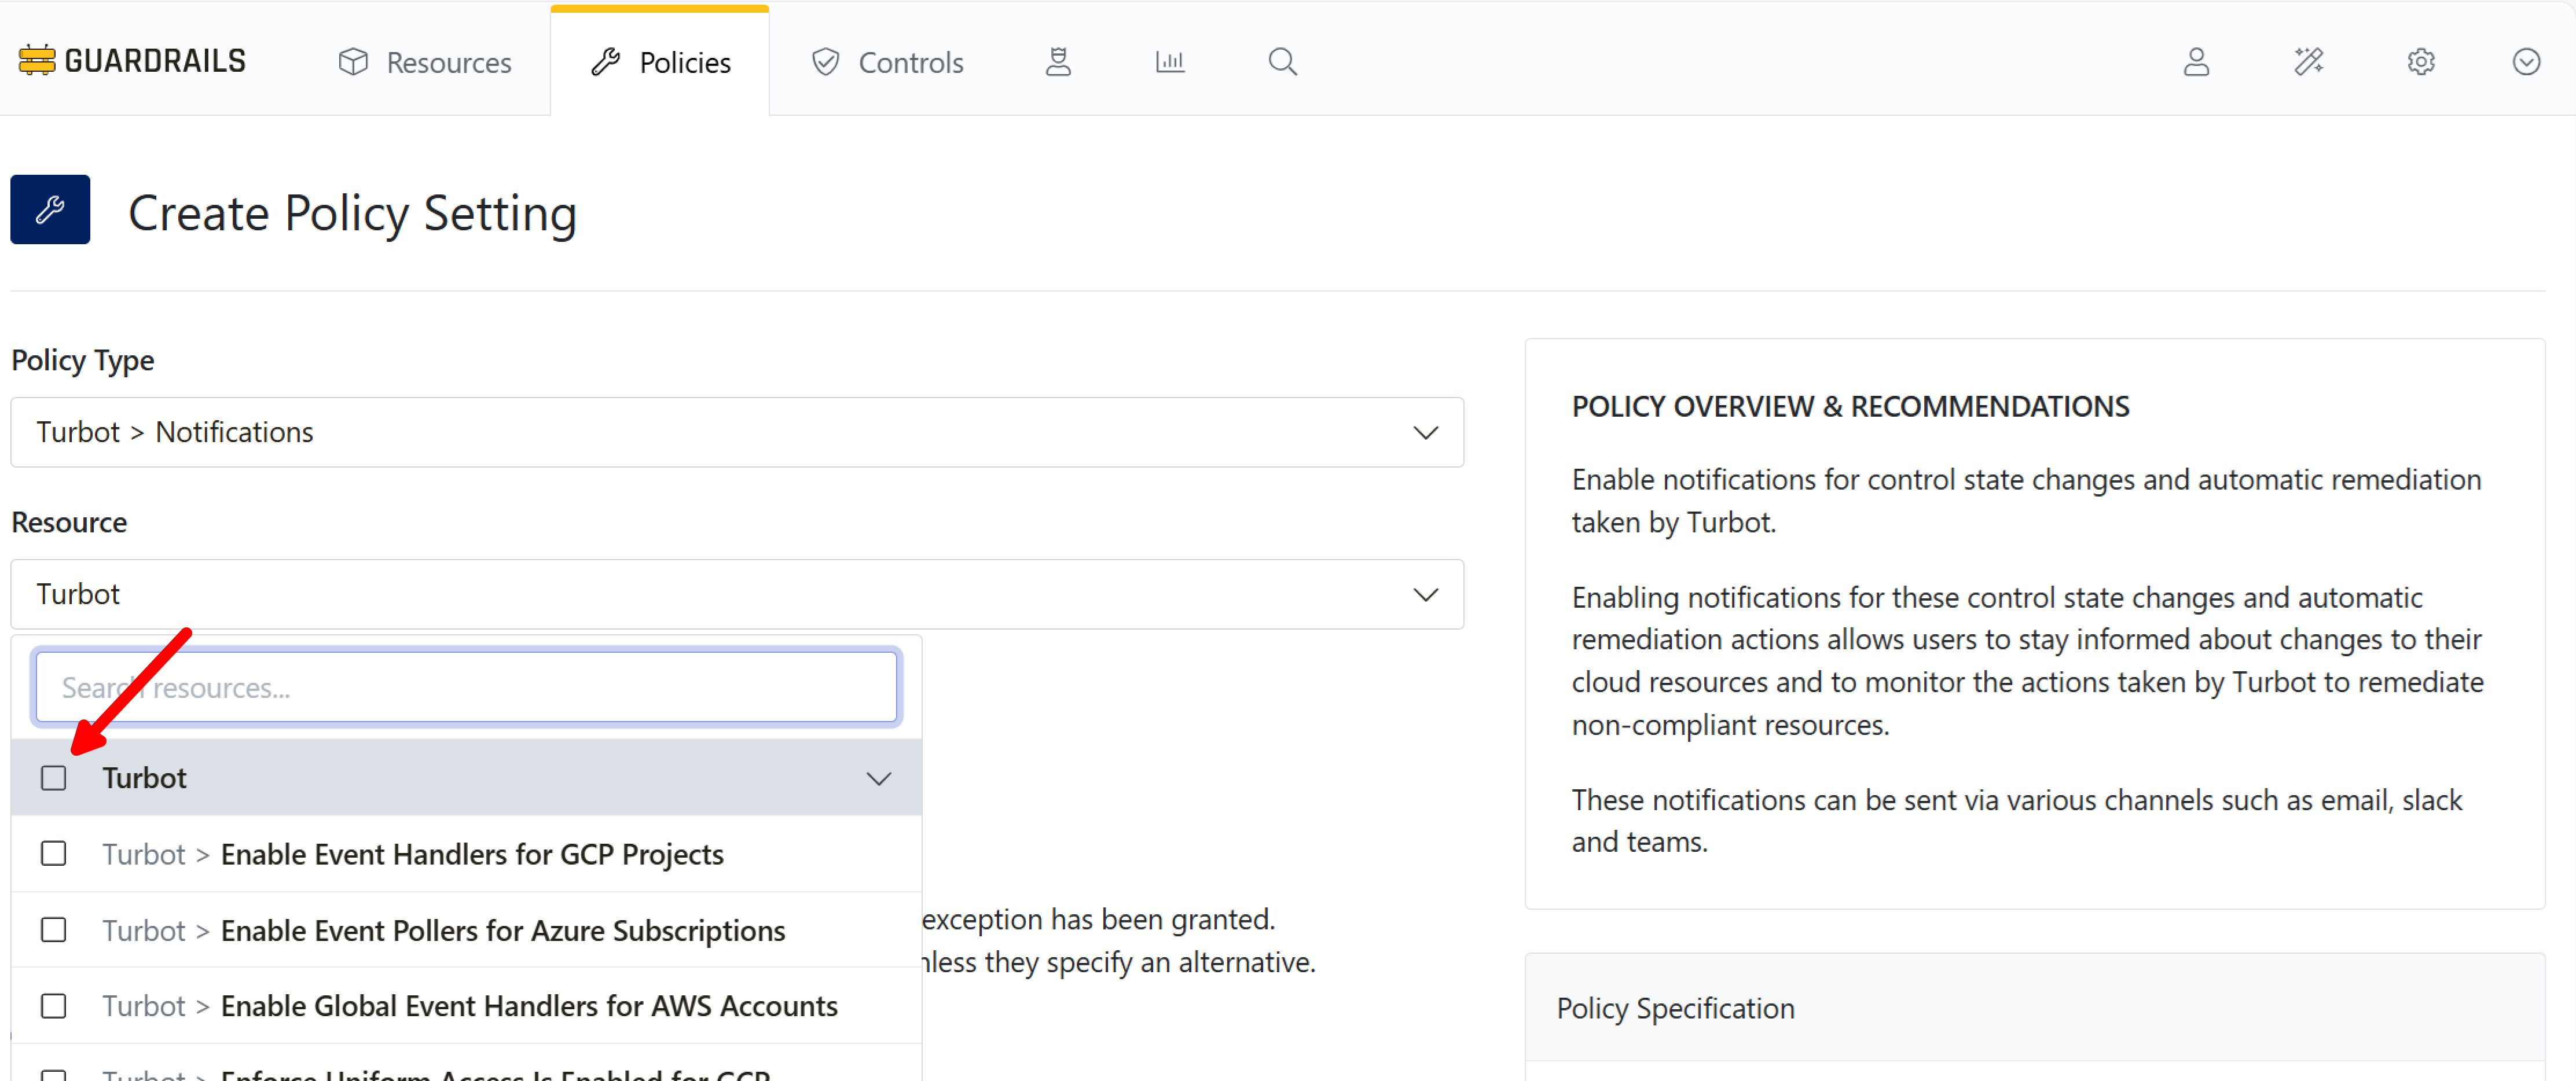The image size is (2576, 1081).
Task: Open the reports bar chart icon
Action: [x=1169, y=62]
